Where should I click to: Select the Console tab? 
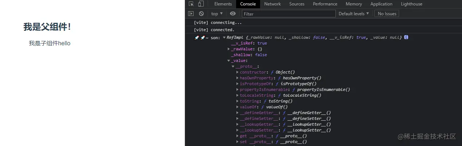[248, 4]
